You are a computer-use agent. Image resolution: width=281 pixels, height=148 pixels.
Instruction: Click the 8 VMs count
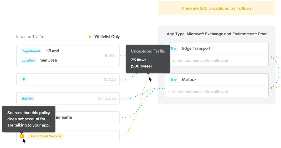coord(111,56)
